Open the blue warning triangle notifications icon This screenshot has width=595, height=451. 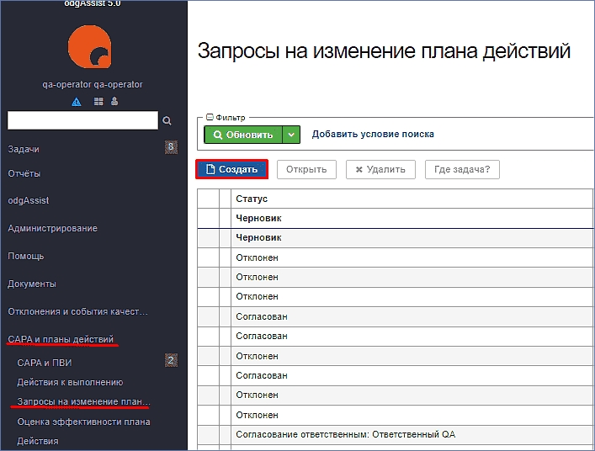pyautogui.click(x=77, y=102)
